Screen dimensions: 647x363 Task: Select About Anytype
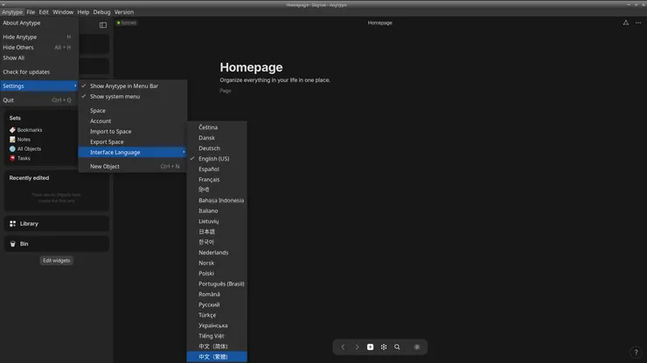[x=39, y=23]
